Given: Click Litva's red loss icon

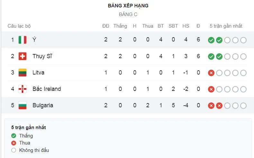Looking at the screenshot, I should coord(211,73).
